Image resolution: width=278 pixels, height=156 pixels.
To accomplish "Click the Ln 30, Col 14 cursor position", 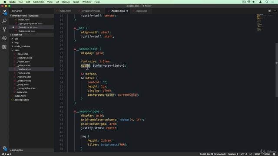I will [x=213, y=154].
